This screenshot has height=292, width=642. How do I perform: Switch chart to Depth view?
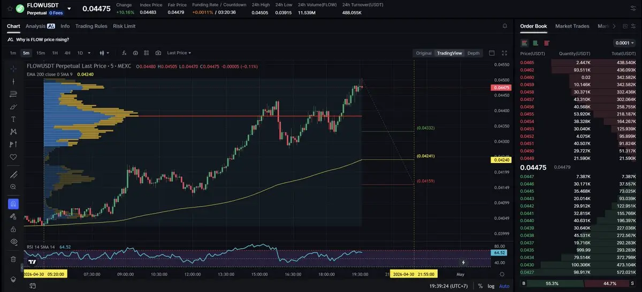tap(473, 53)
